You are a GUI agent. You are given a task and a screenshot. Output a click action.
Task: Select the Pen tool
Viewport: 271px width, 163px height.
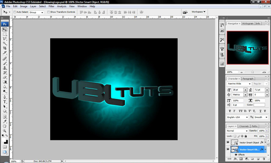tap(5, 97)
